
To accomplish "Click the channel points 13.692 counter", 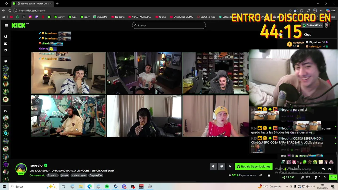I will click(x=288, y=177).
